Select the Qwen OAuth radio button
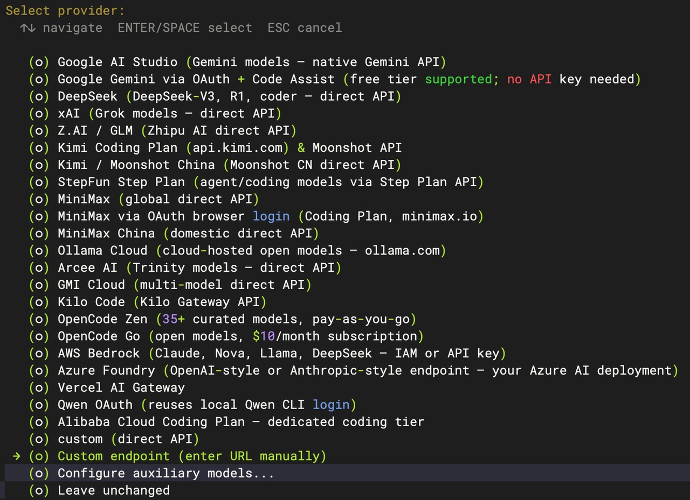 click(39, 406)
